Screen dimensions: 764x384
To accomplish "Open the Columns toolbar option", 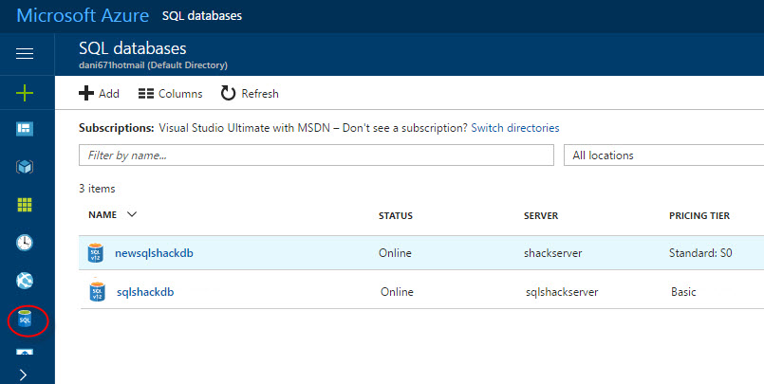I will 170,93.
